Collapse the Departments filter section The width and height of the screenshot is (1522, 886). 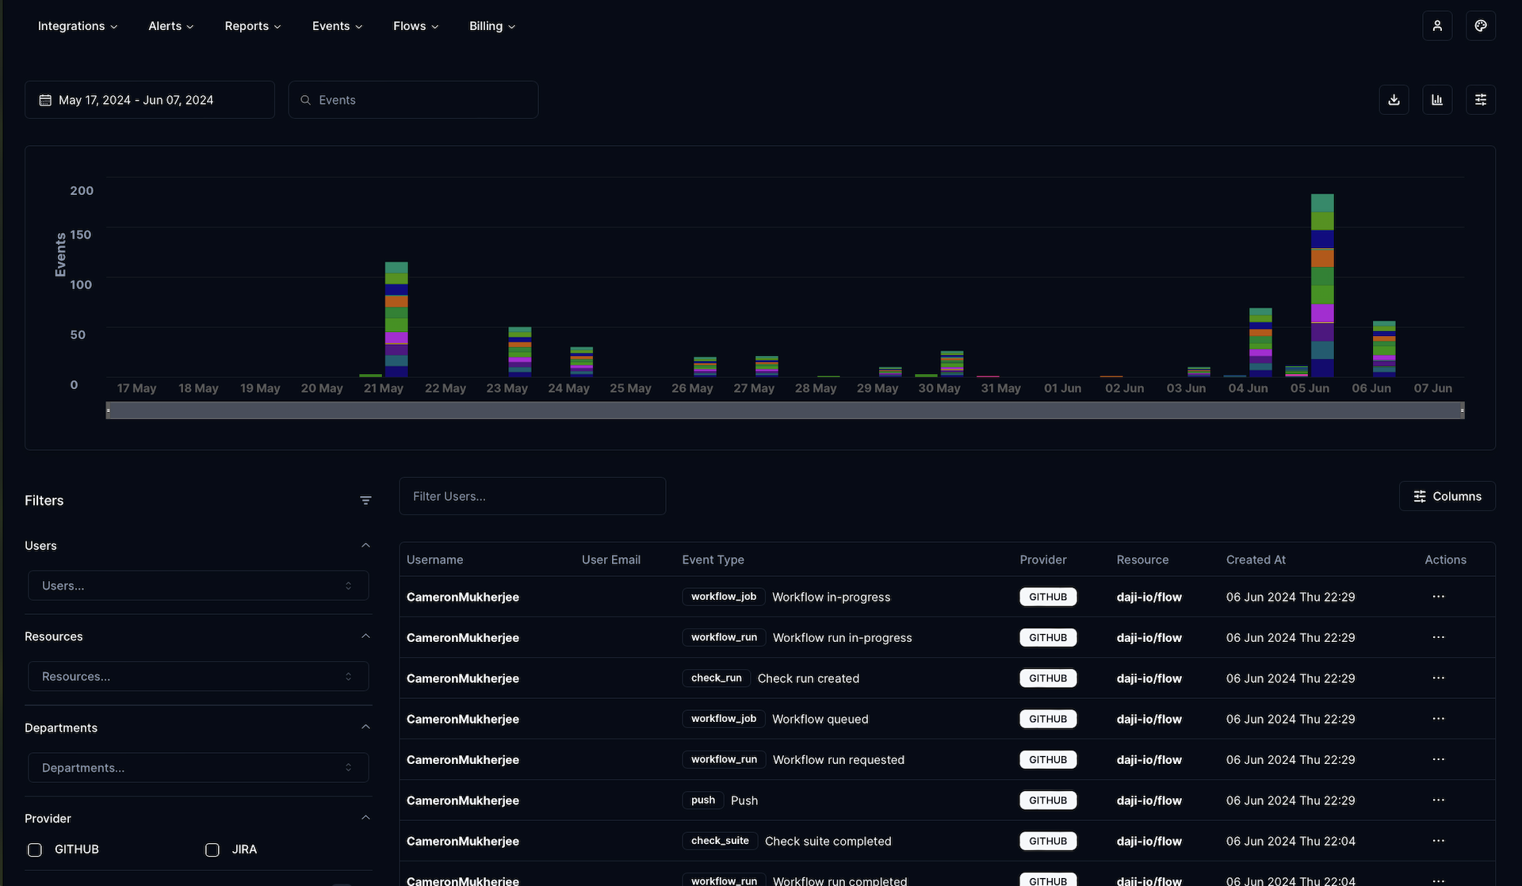[365, 728]
